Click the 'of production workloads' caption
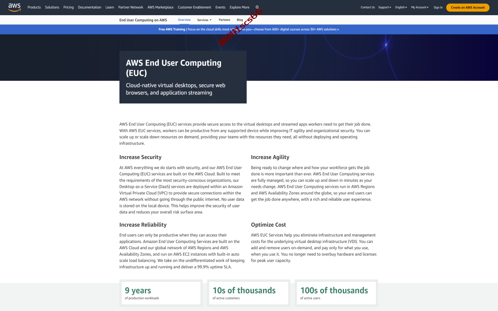498x311 pixels. tap(142, 298)
